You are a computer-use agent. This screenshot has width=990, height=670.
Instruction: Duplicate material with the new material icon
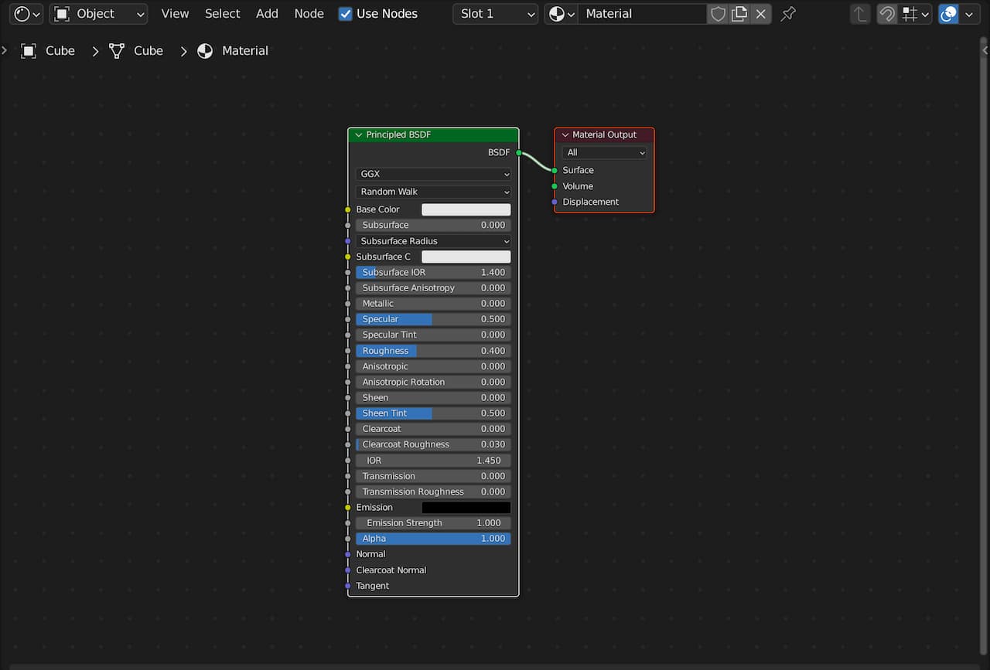[x=739, y=14]
